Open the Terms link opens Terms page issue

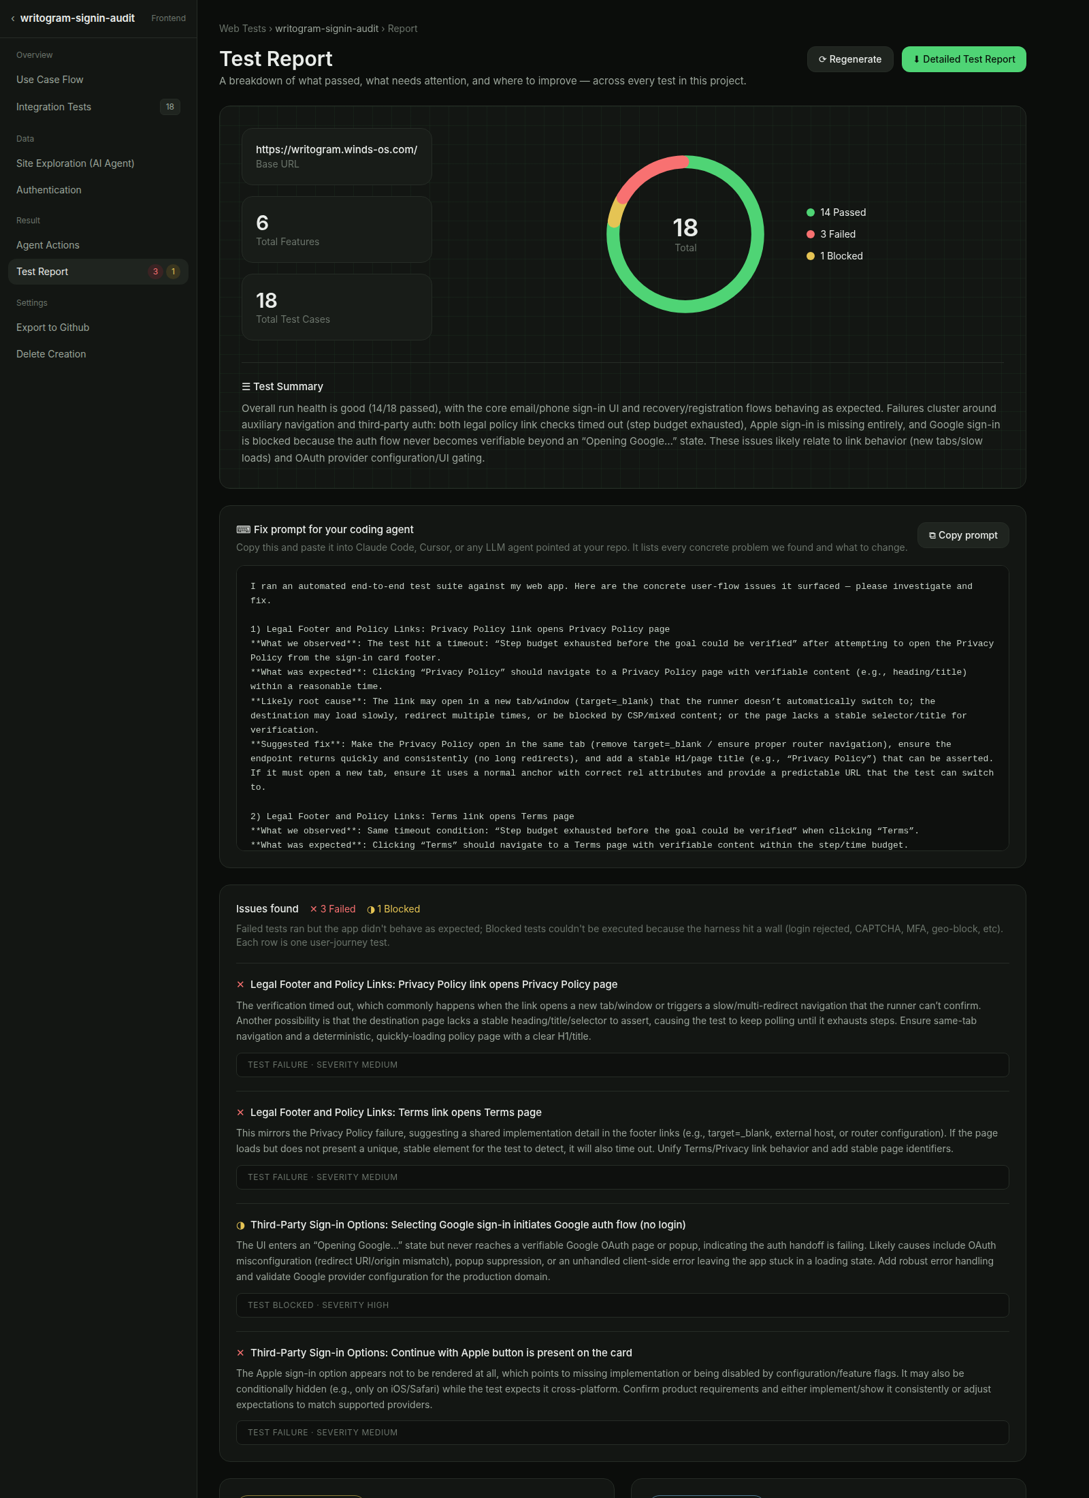(395, 1113)
